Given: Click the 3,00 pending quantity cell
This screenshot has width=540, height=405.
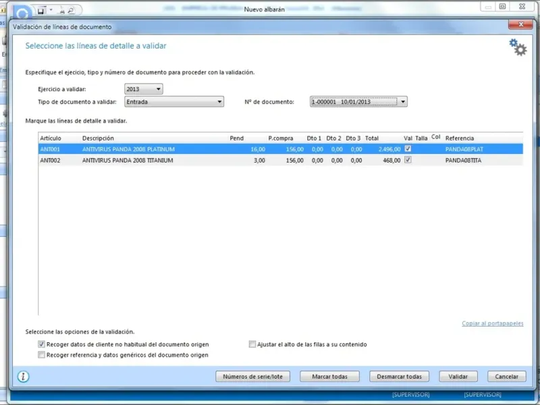Looking at the screenshot, I should pyautogui.click(x=259, y=160).
